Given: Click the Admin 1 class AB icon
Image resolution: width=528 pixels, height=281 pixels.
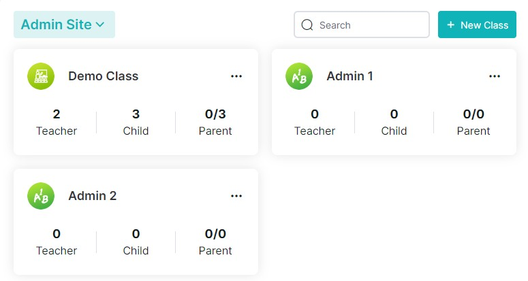Looking at the screenshot, I should tap(299, 76).
